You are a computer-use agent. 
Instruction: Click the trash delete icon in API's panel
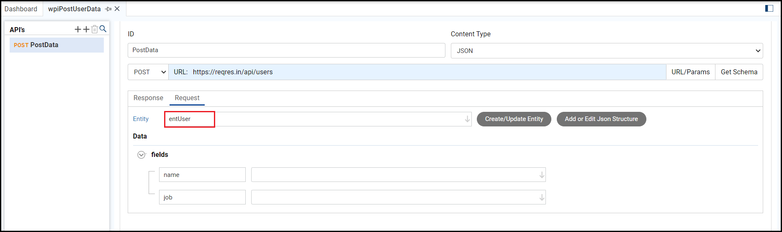pyautogui.click(x=95, y=29)
